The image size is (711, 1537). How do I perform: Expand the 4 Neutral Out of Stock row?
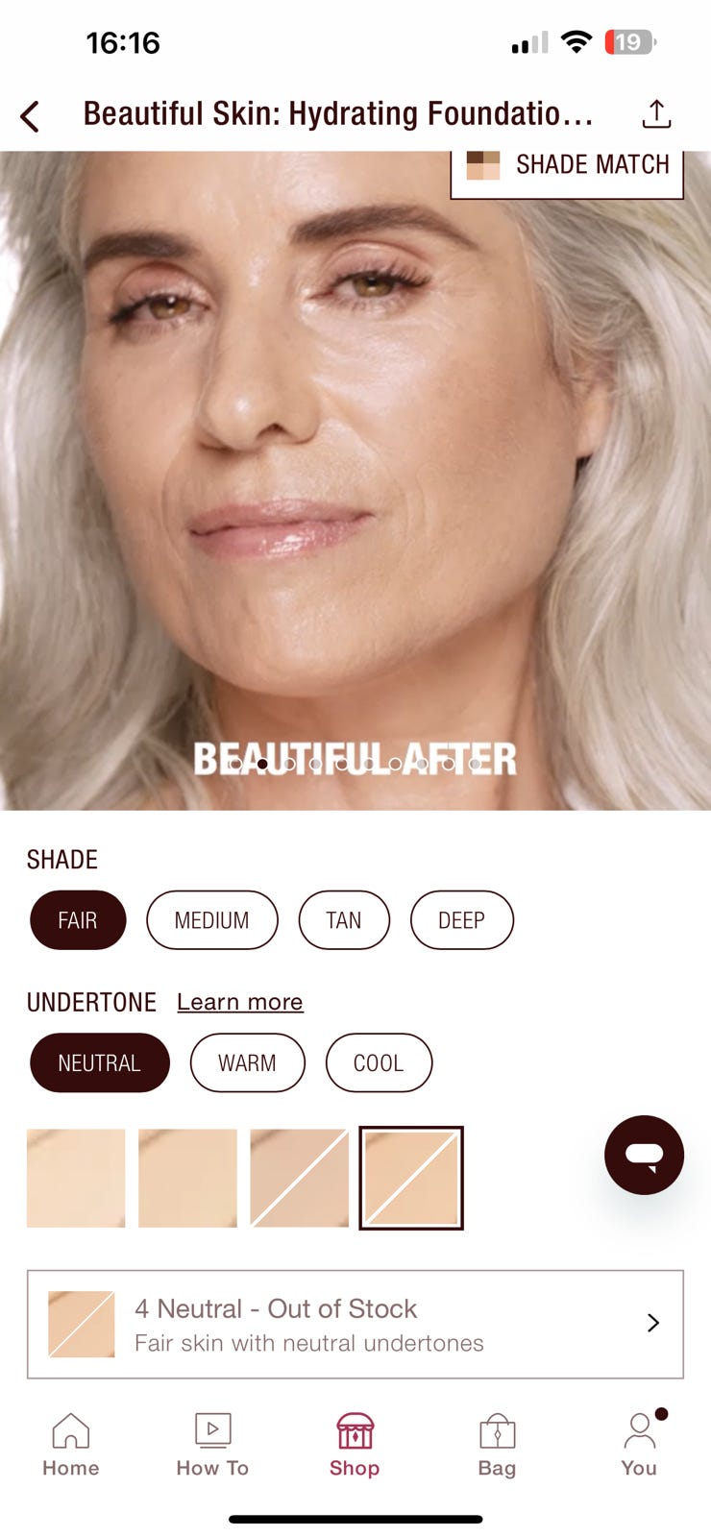coord(355,1325)
